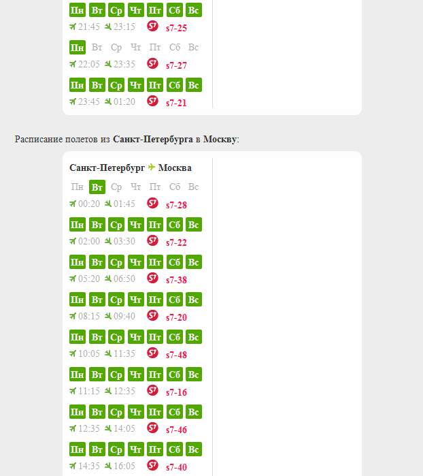Click the green plane icon between Санкт-Петербург and Москва

point(152,167)
